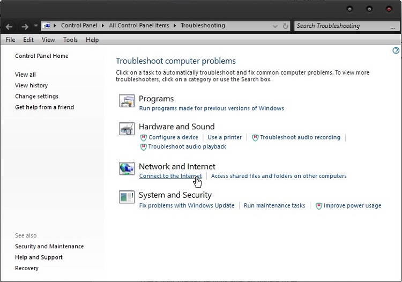Expand chevron after All Control Panel Items

click(x=175, y=26)
